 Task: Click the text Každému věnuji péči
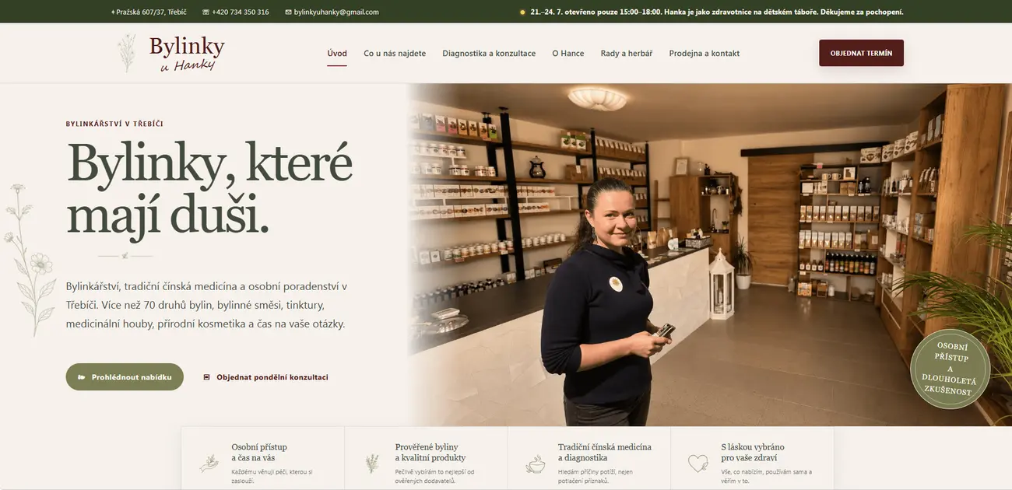click(x=272, y=476)
